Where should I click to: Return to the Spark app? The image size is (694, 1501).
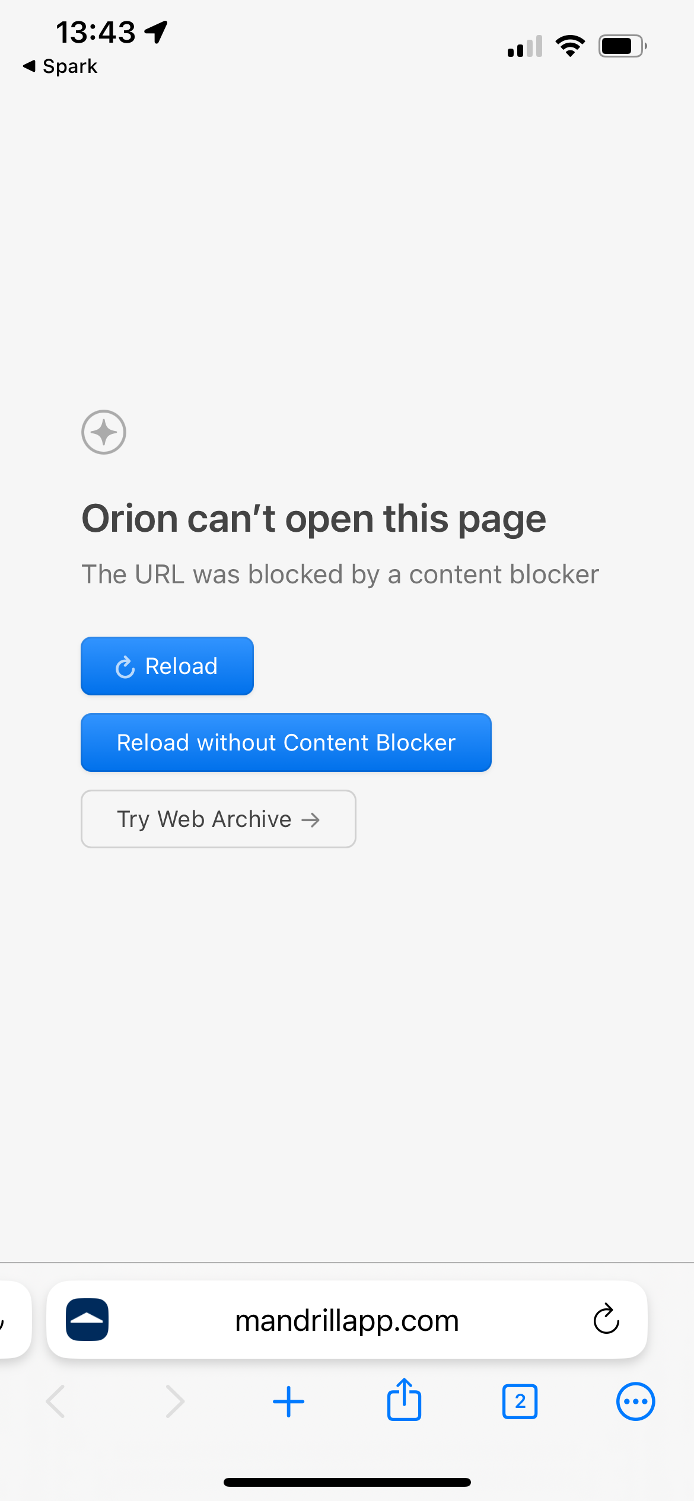coord(61,66)
